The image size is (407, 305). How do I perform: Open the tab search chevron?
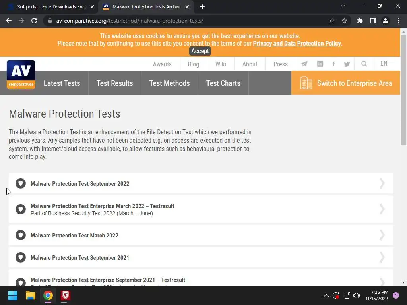(x=343, y=6)
